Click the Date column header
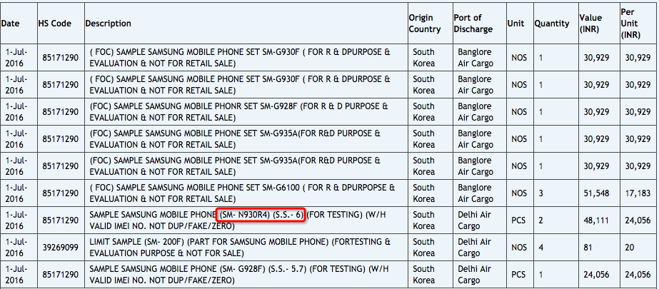Image resolution: width=659 pixels, height=289 pixels. click(x=11, y=23)
